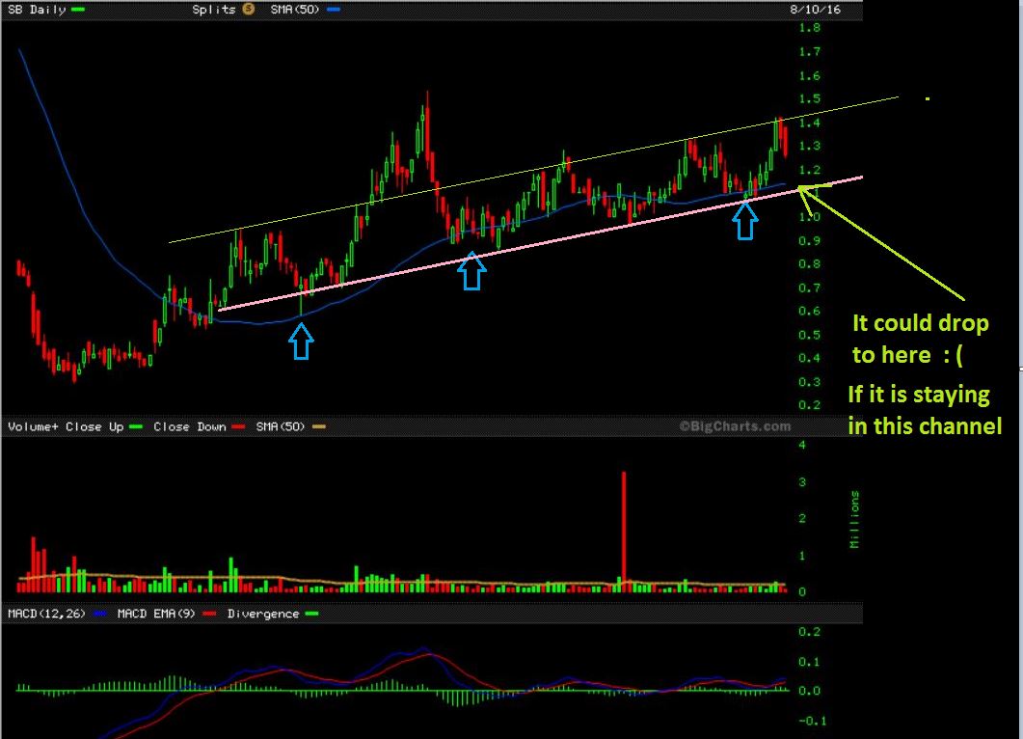Click the small yellow dot near top right
The height and width of the screenshot is (739, 1023).
click(928, 98)
